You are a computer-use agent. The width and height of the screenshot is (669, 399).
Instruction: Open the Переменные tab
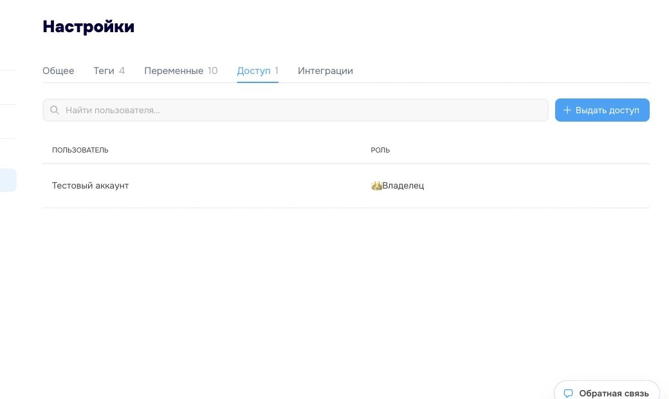pos(181,71)
